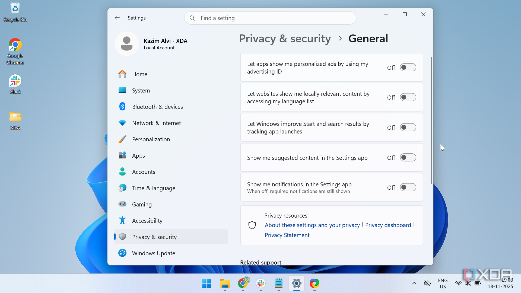Go to Personalization settings
Image resolution: width=521 pixels, height=293 pixels.
pyautogui.click(x=151, y=139)
